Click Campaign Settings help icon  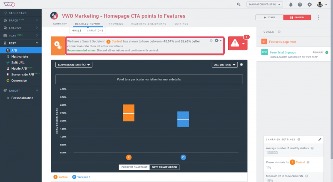(298, 139)
